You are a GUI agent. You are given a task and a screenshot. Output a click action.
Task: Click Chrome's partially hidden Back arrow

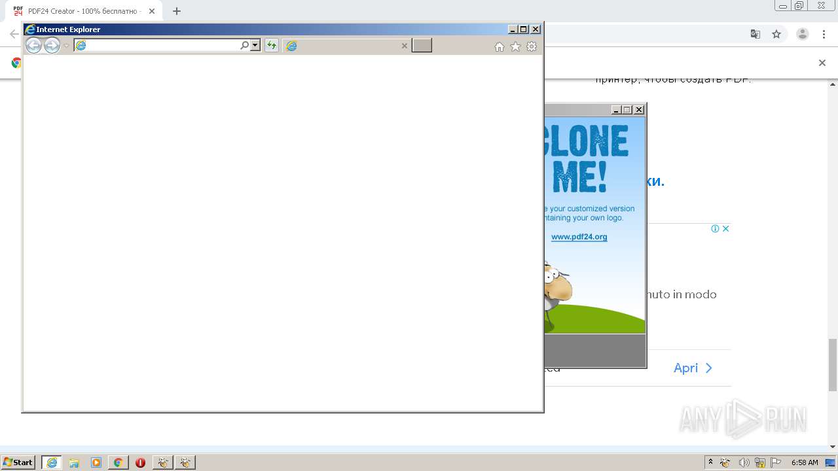tap(14, 34)
